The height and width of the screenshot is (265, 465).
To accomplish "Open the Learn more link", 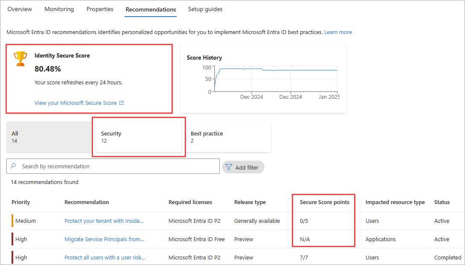I will 338,32.
